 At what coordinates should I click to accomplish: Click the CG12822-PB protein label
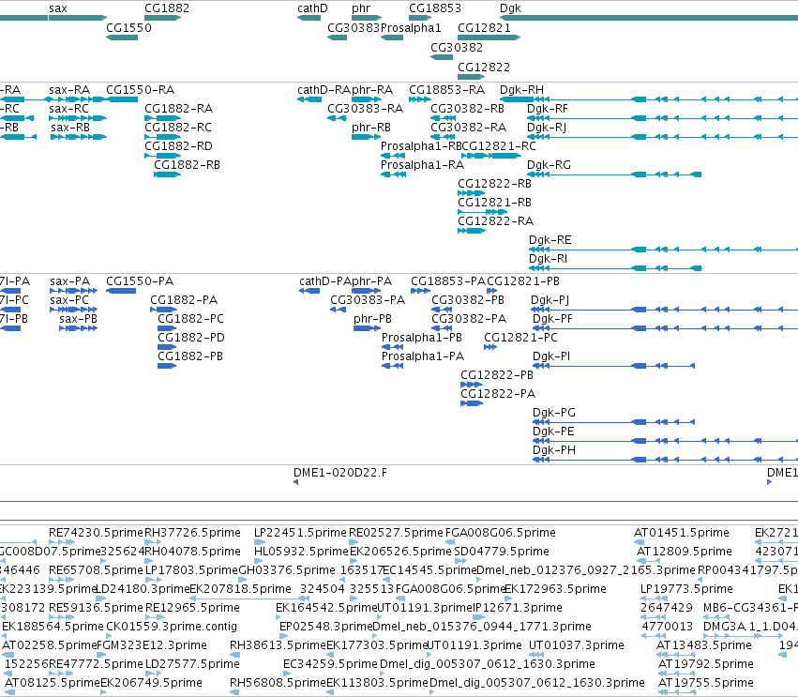point(497,374)
